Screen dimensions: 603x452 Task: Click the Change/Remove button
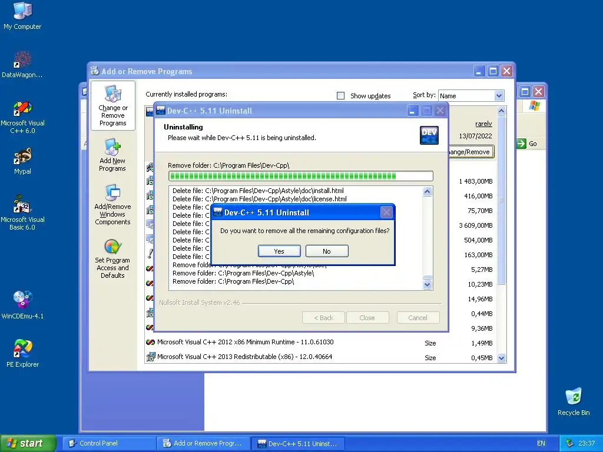[x=471, y=152]
